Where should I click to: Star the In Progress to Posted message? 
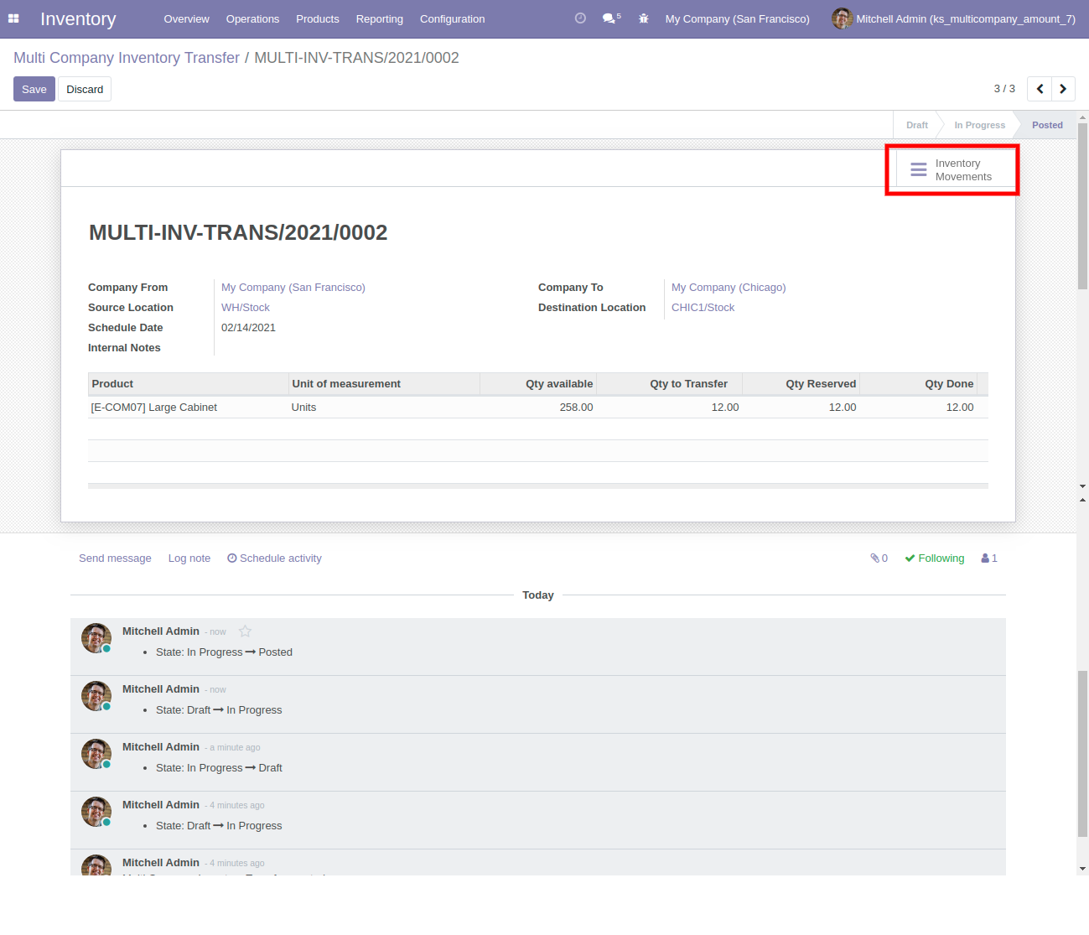[245, 631]
